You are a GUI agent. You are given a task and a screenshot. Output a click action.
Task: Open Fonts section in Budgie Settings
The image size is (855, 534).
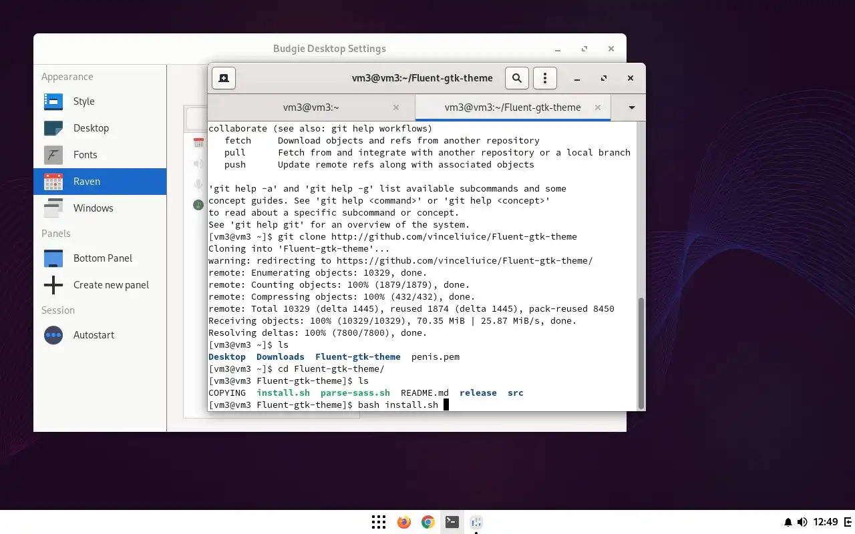100,155
